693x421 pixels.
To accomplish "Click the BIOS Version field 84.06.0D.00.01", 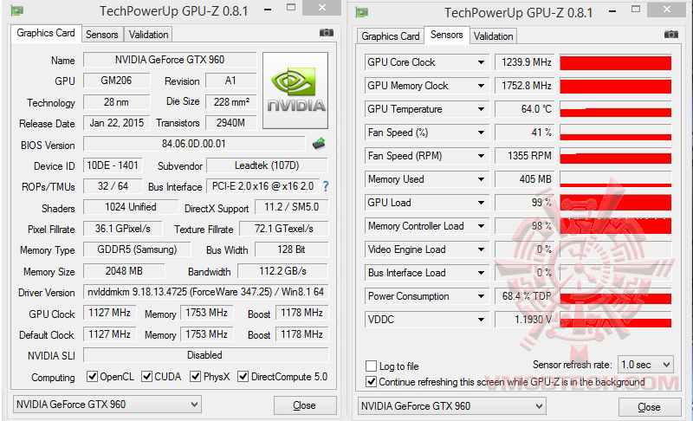I will pos(193,144).
